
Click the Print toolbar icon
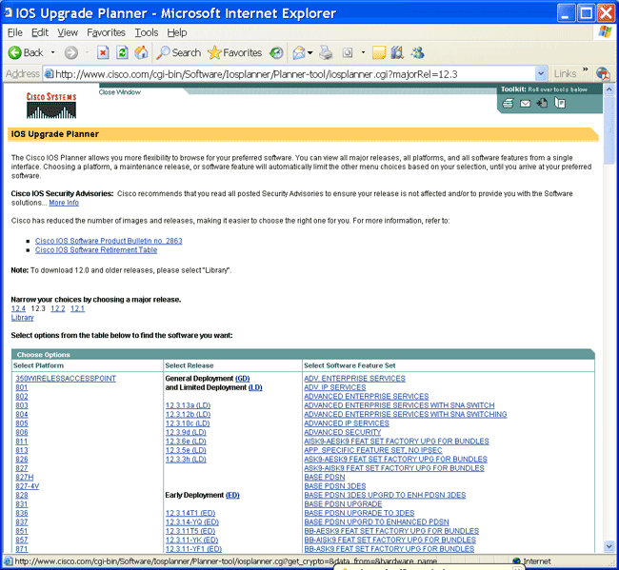[x=326, y=52]
